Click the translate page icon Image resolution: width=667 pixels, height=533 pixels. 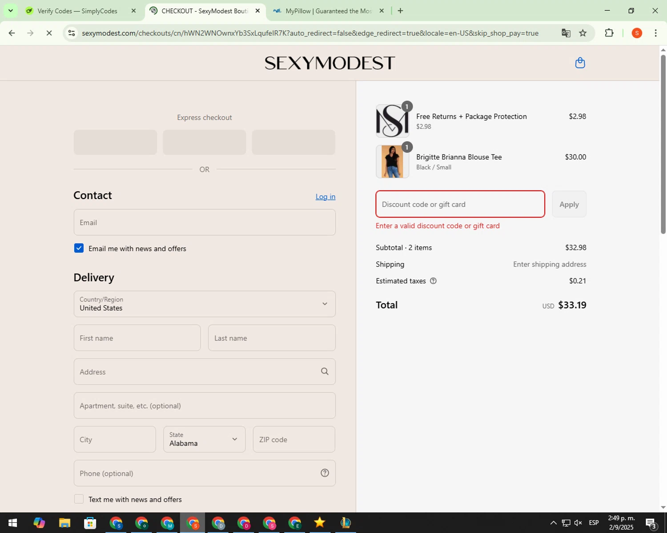(x=566, y=33)
